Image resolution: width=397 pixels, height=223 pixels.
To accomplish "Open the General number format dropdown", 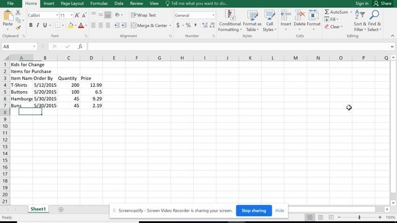I will tap(213, 15).
